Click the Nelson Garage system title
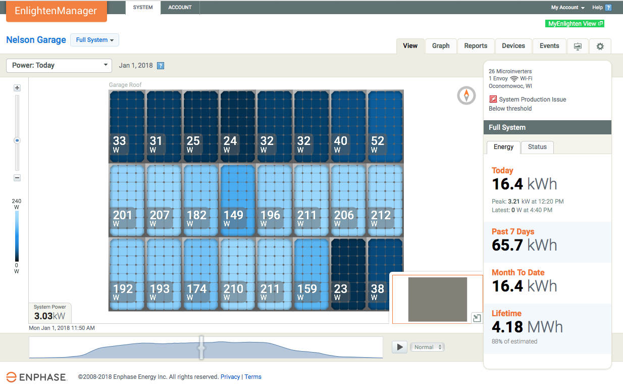 tap(36, 40)
